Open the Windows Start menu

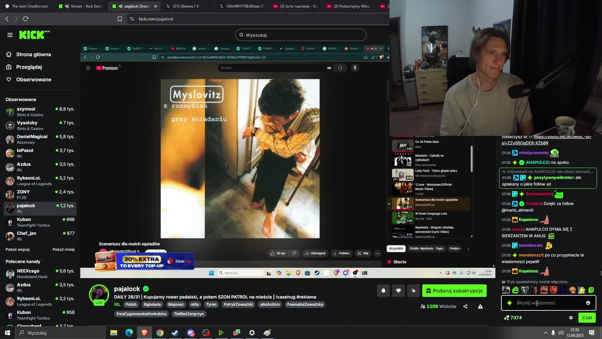click(x=8, y=333)
